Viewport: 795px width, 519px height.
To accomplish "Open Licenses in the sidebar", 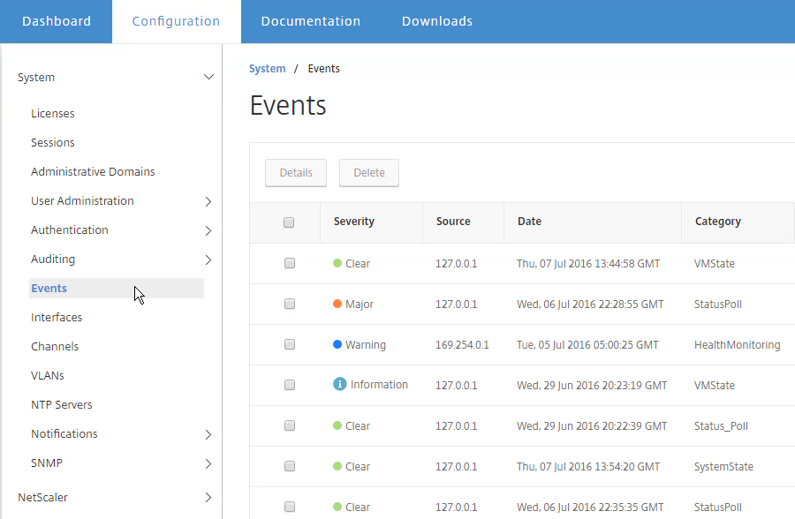I will click(x=53, y=114).
